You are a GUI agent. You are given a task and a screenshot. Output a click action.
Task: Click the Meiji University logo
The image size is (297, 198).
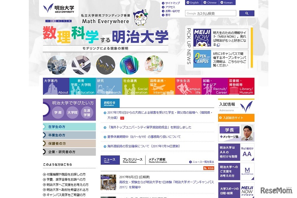[x=59, y=8]
